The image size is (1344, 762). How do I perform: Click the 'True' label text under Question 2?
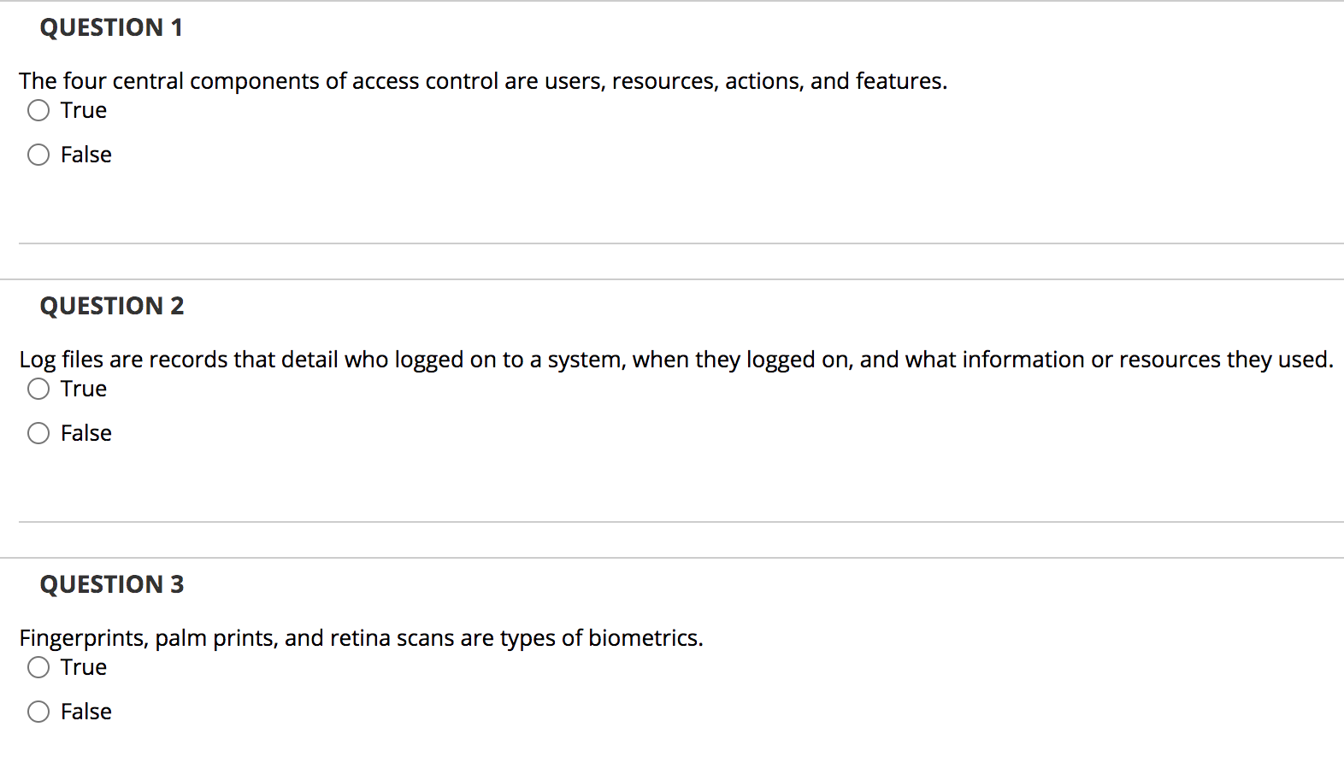coord(84,389)
